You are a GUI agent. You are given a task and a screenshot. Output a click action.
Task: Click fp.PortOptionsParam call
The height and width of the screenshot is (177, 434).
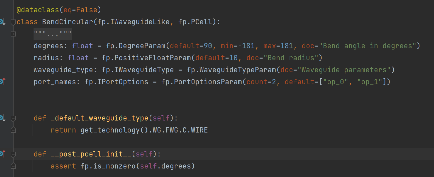(201, 82)
